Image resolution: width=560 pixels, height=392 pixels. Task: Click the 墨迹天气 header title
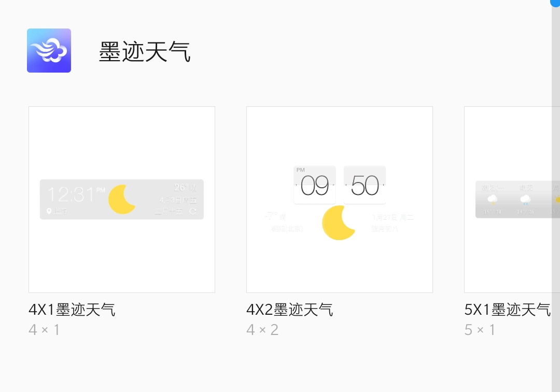click(145, 52)
